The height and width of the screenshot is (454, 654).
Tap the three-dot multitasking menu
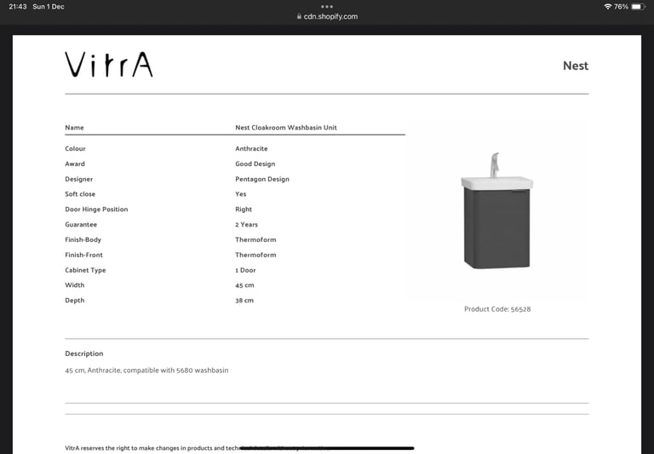327,7
